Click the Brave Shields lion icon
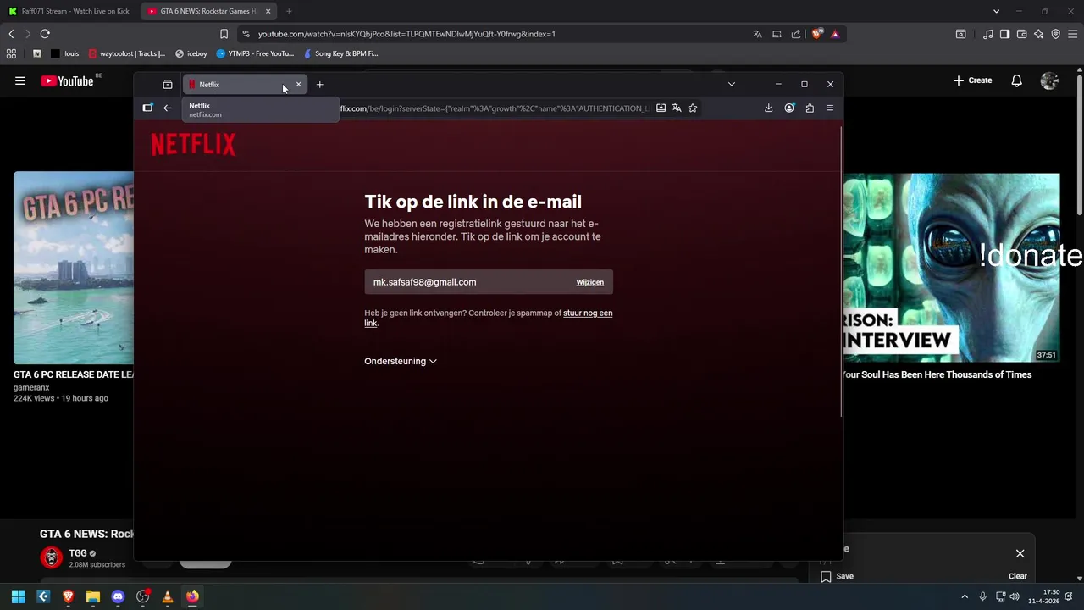The image size is (1084, 610). coord(816,34)
